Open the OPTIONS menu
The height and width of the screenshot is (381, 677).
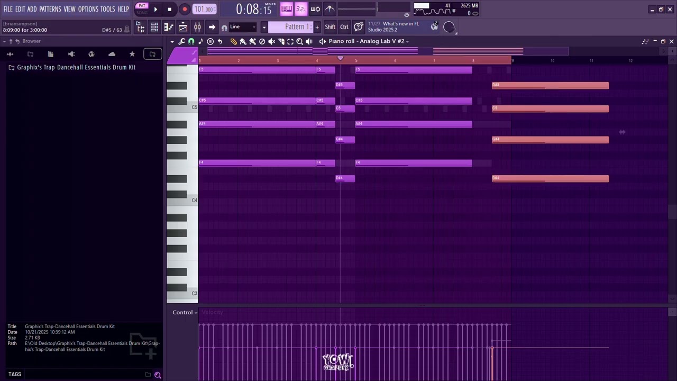point(88,9)
